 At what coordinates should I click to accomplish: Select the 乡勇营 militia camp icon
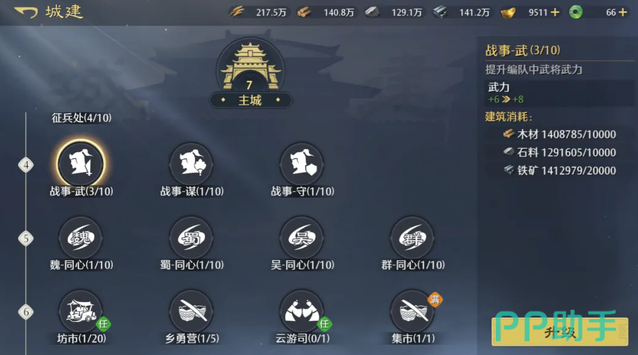(x=192, y=311)
